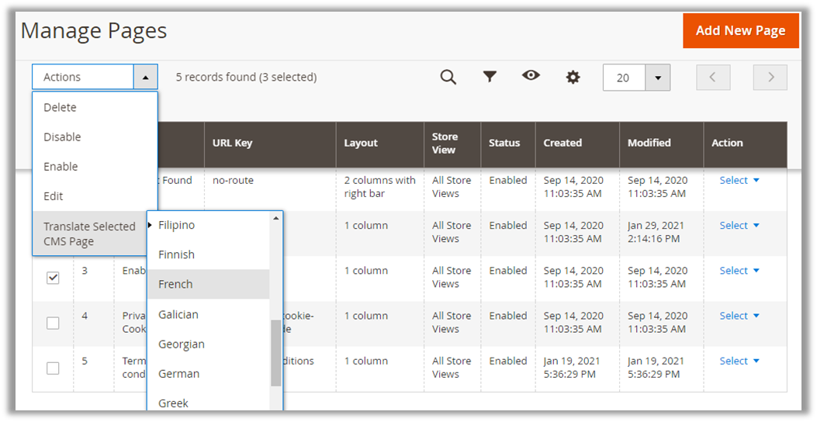The image size is (817, 422).
Task: Go to next page arrow
Action: (x=770, y=78)
